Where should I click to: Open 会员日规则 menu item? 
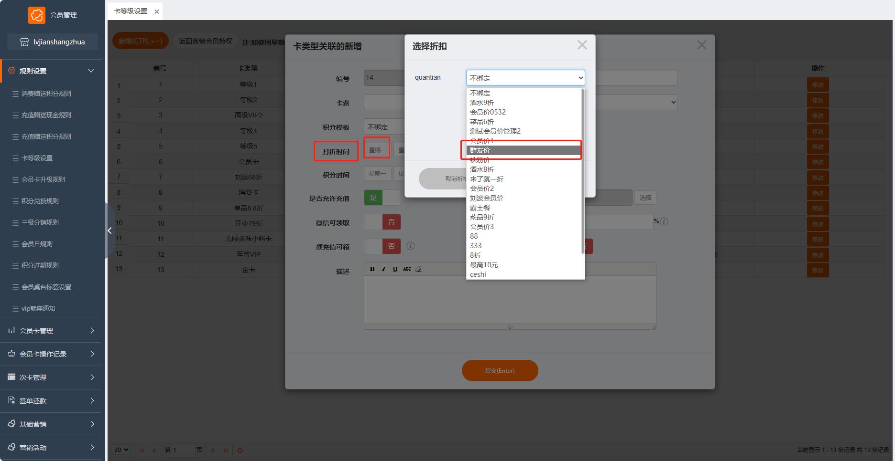click(x=37, y=244)
